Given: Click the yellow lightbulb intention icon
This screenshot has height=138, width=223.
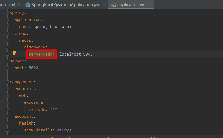Looking at the screenshot, I should pos(14,53).
